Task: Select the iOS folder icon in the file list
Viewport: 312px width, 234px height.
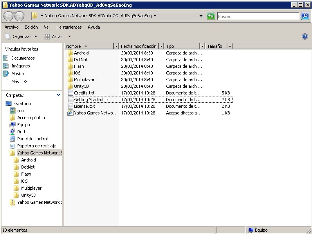Action: (70, 73)
